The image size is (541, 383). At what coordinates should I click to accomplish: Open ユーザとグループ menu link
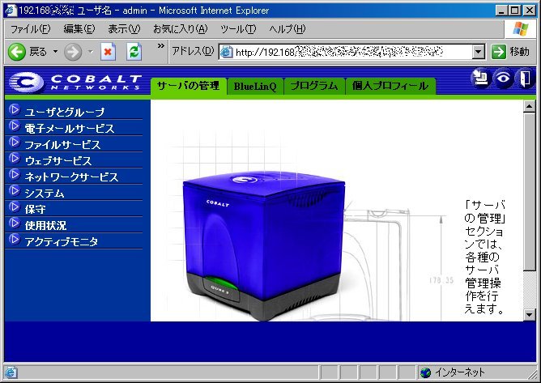pyautogui.click(x=65, y=112)
